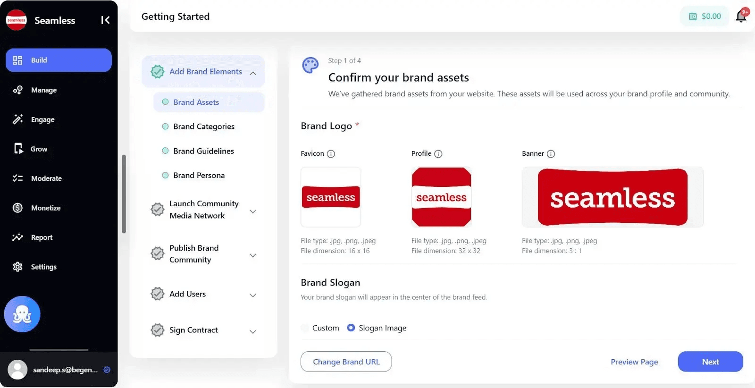This screenshot has height=388, width=755.
Task: Click the Preview Page link
Action: [634, 362]
